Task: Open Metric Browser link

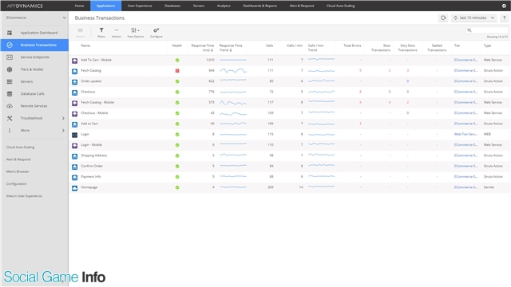Action: pyautogui.click(x=18, y=171)
